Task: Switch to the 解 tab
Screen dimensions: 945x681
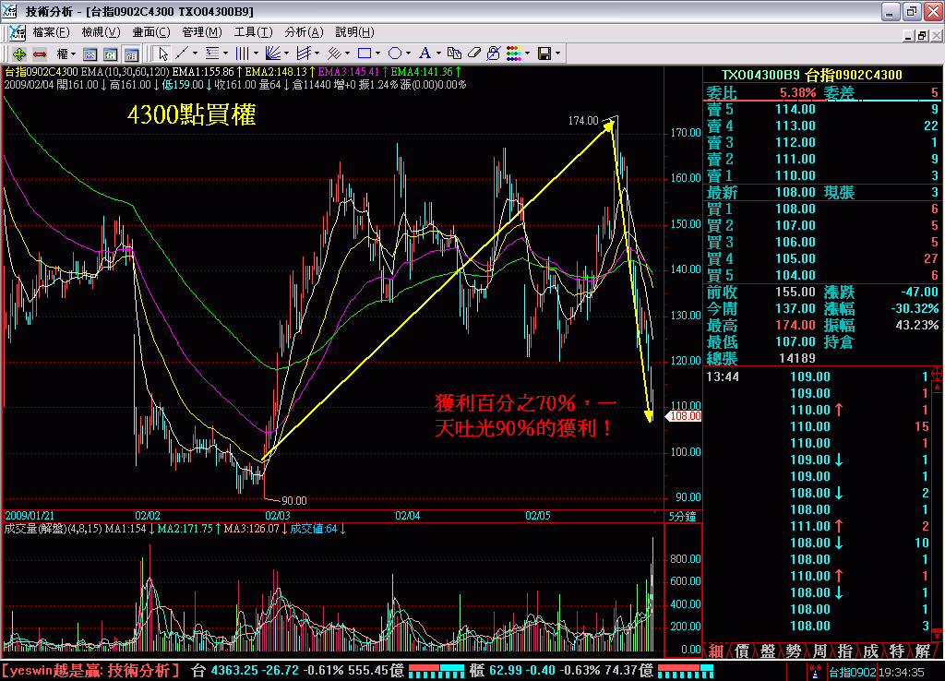Action: [923, 651]
